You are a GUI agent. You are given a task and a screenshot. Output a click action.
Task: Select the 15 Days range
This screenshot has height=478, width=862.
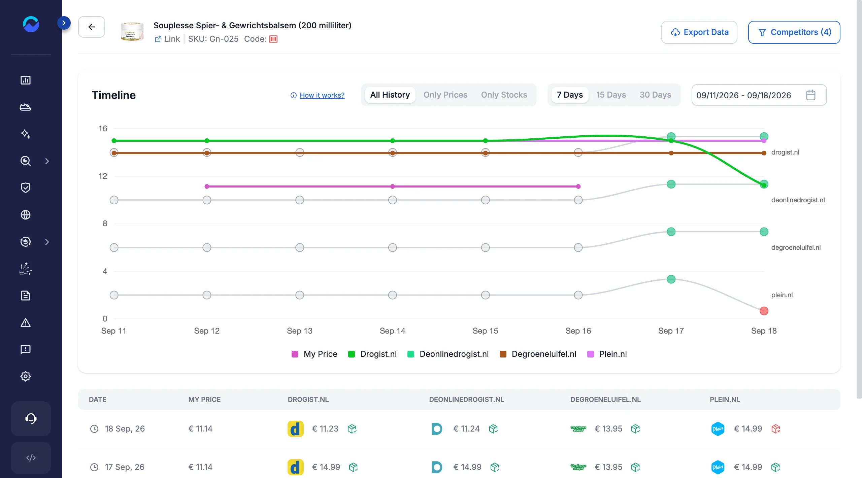611,95
